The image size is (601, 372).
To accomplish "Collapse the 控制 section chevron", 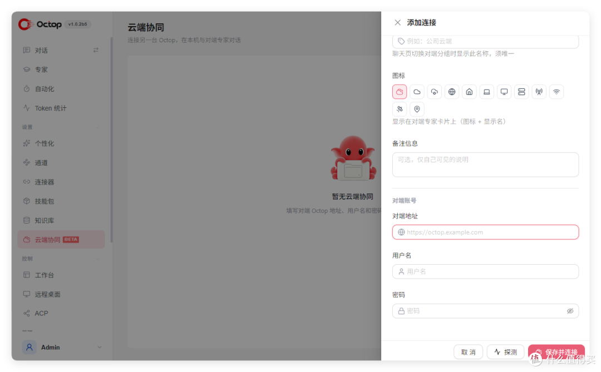I will coord(98,259).
